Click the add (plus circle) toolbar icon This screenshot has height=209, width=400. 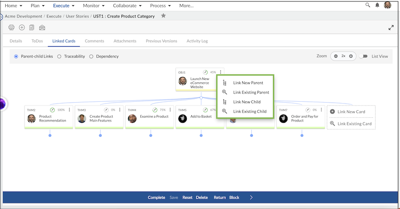[x=22, y=28]
